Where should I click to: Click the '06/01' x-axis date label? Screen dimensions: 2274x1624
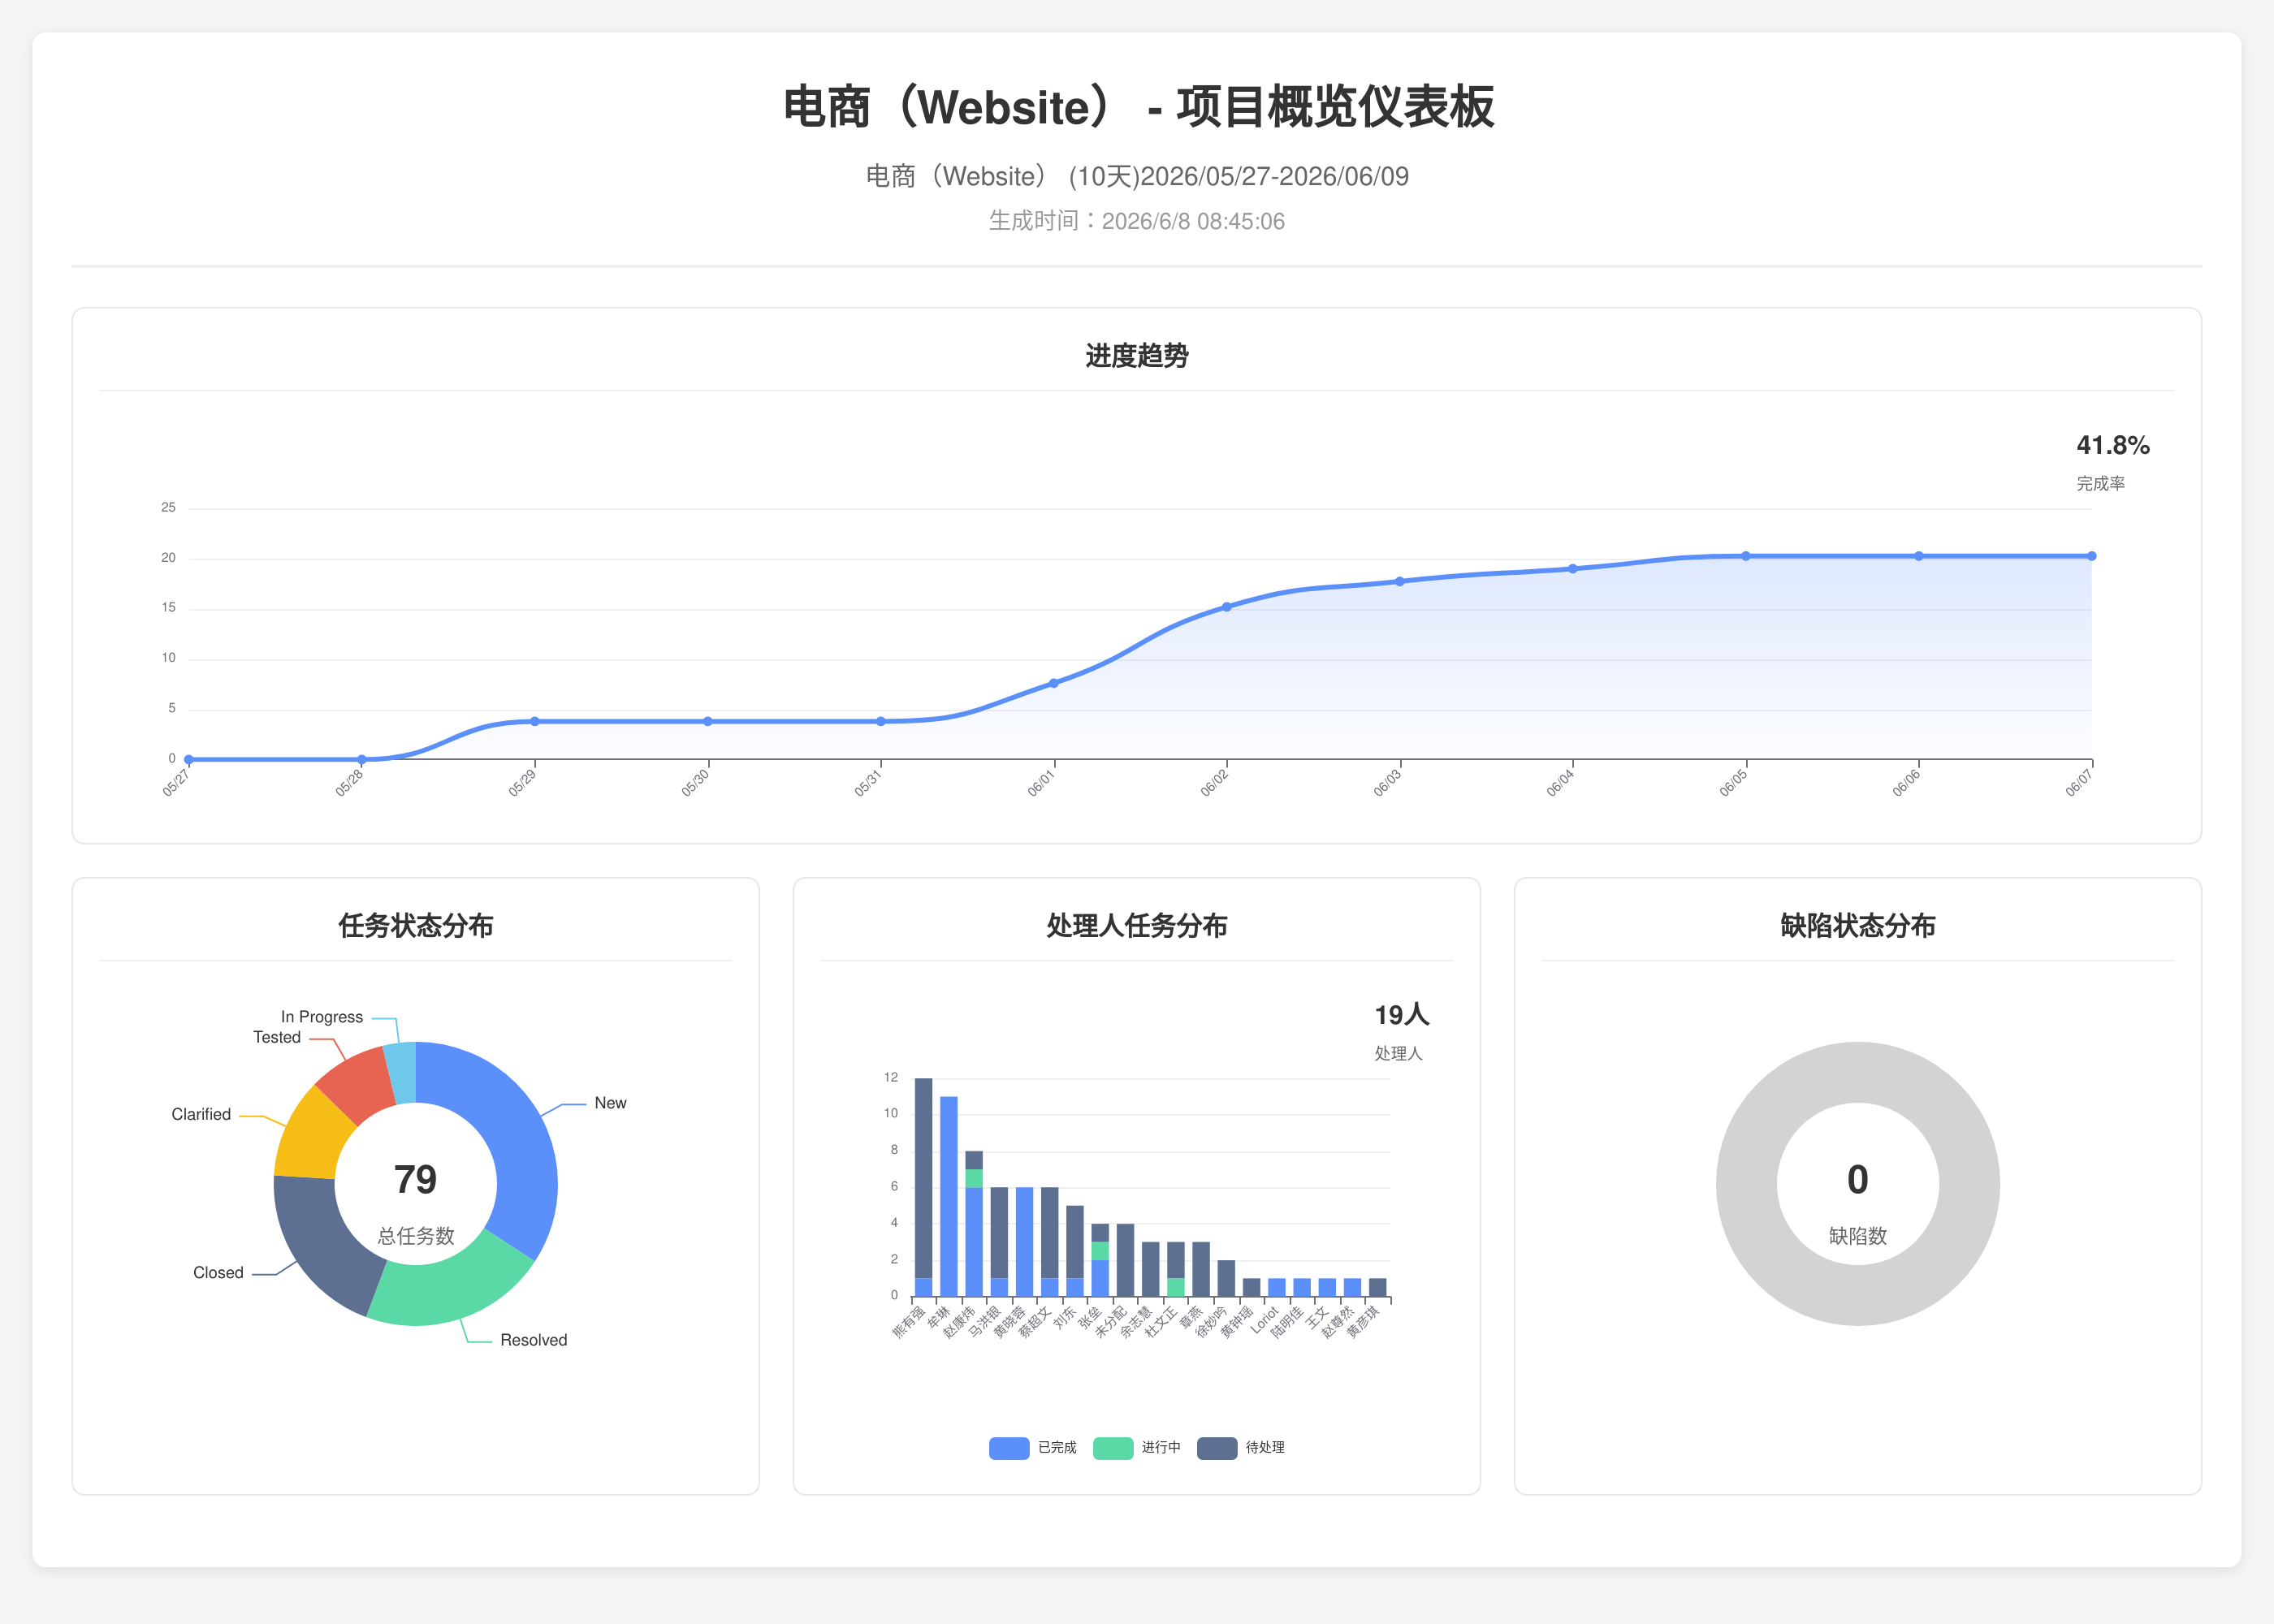click(1041, 783)
